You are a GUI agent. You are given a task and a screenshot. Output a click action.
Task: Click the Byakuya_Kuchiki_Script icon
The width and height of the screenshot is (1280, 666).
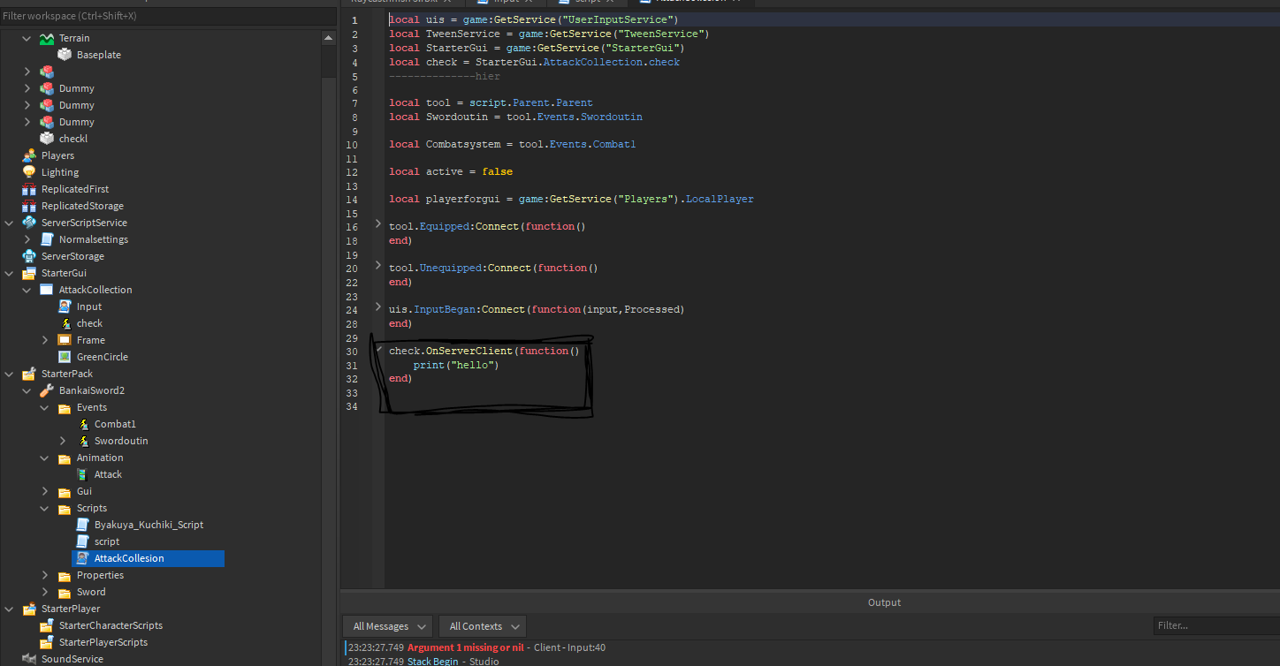pos(83,524)
